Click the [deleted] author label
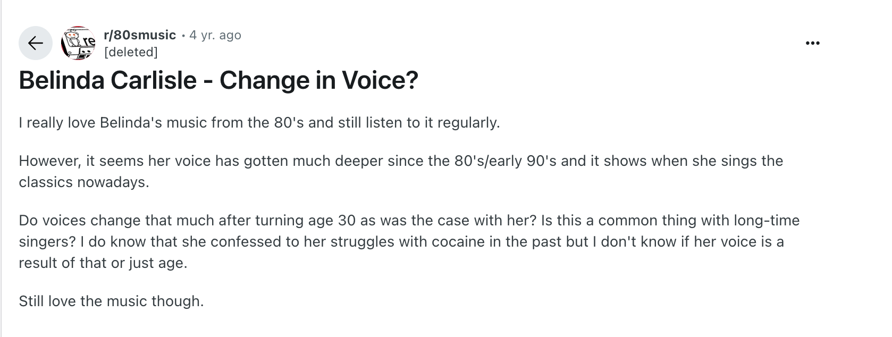Screen dimensions: 892x337 pos(131,52)
